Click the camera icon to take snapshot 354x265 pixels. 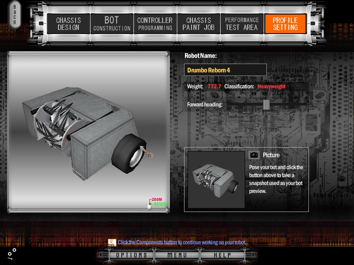[254, 155]
